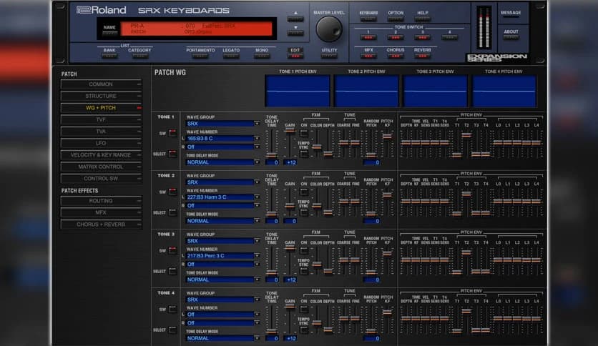Select the WG + PITCH page
The width and height of the screenshot is (598, 346).
point(101,108)
